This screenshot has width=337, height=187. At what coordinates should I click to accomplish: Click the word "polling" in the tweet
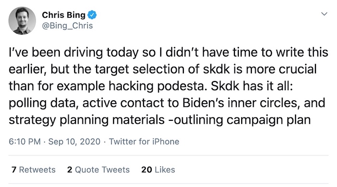(x=27, y=104)
